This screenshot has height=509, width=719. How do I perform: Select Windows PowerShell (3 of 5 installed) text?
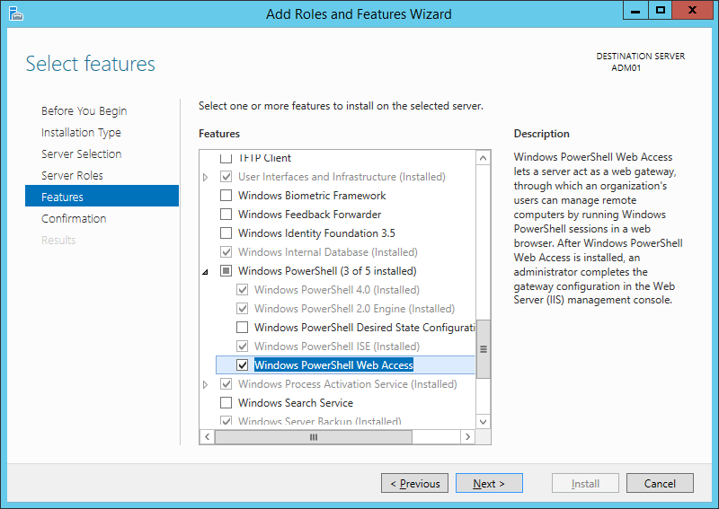tap(327, 271)
